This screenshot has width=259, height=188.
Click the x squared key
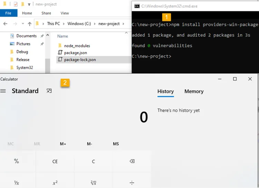click(55, 182)
